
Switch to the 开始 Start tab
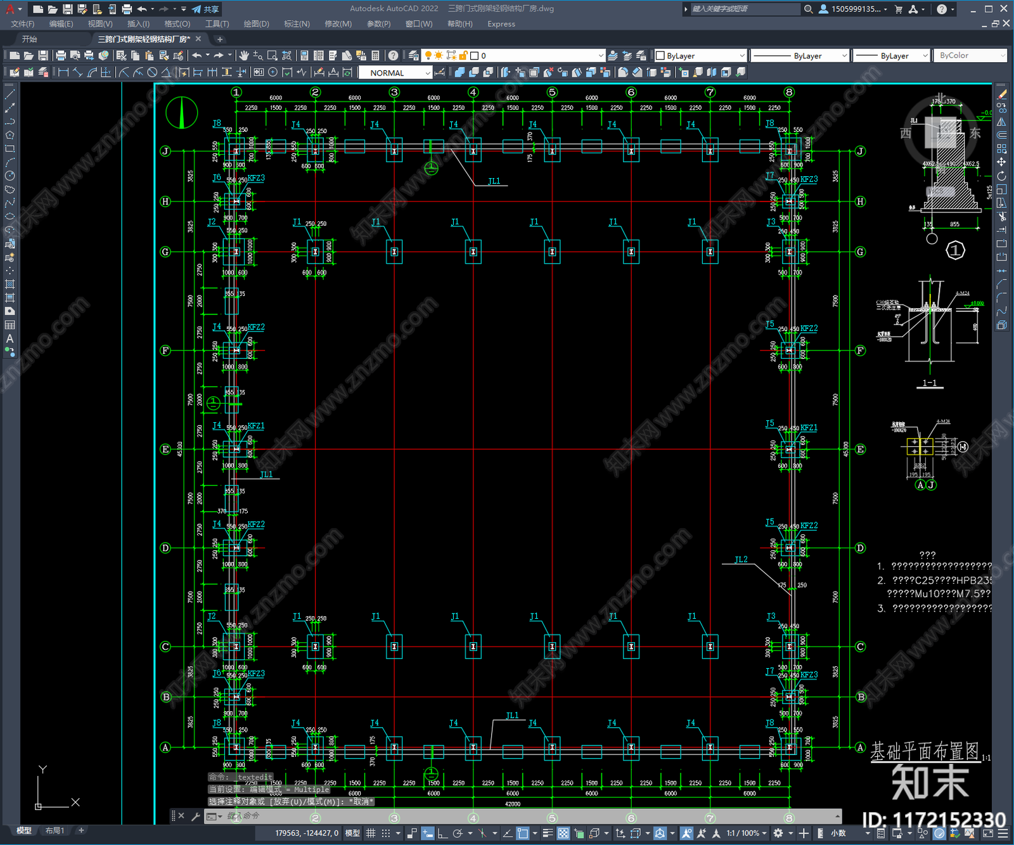[x=30, y=39]
